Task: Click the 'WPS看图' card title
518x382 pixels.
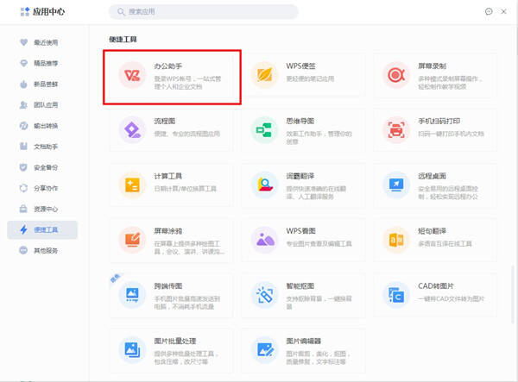Action: 300,231
